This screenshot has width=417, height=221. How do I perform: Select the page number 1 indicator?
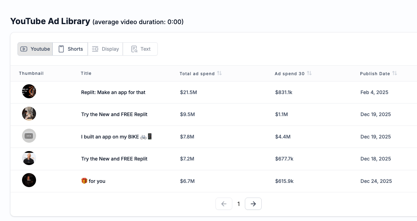point(239,204)
